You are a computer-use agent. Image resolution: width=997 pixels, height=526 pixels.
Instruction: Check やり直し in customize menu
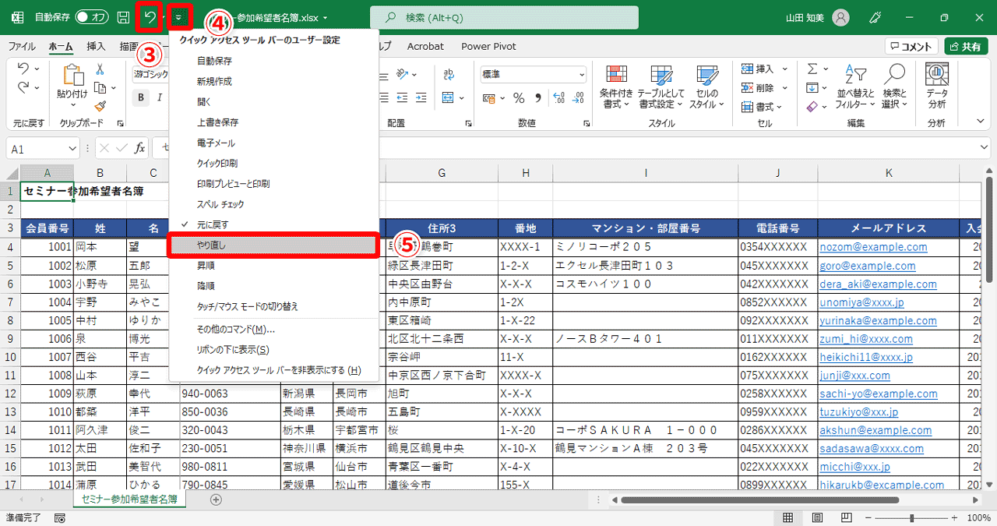point(273,245)
